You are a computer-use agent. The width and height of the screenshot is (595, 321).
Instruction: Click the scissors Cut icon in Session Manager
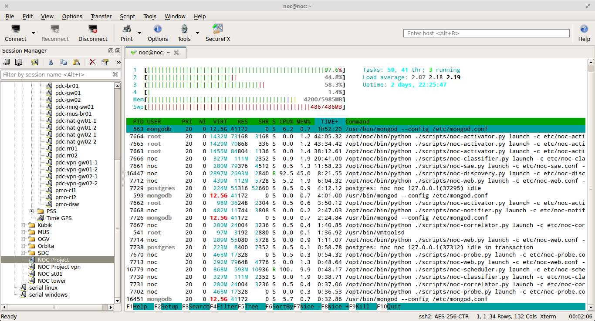click(x=51, y=62)
